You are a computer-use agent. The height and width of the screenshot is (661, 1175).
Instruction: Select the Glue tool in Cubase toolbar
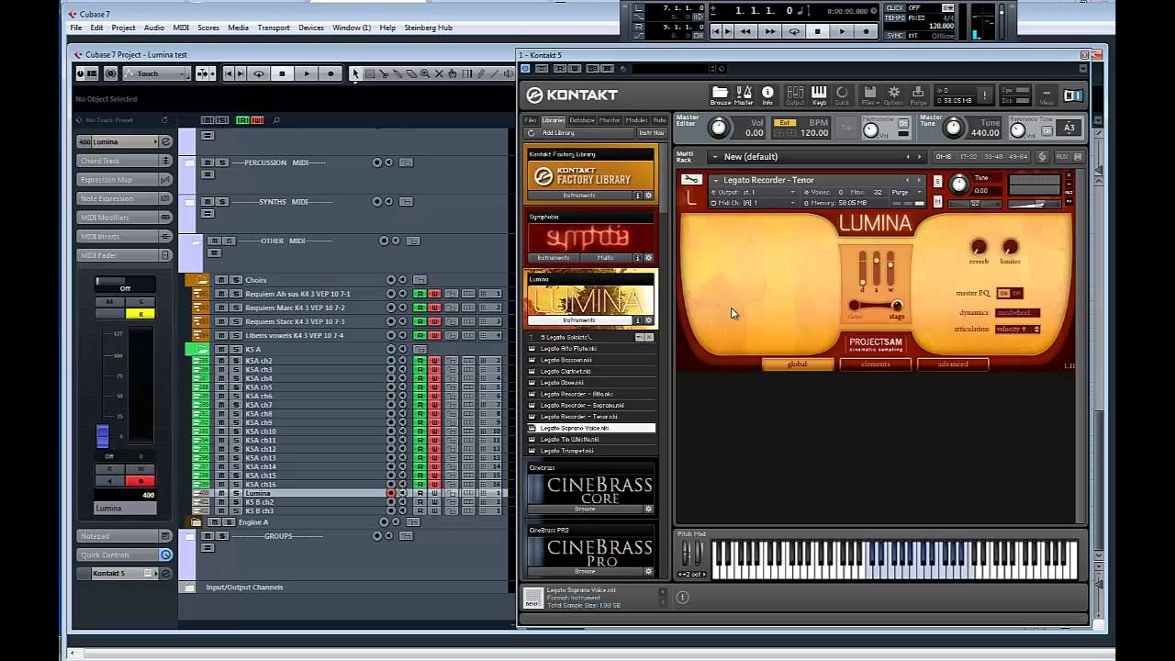(x=397, y=73)
